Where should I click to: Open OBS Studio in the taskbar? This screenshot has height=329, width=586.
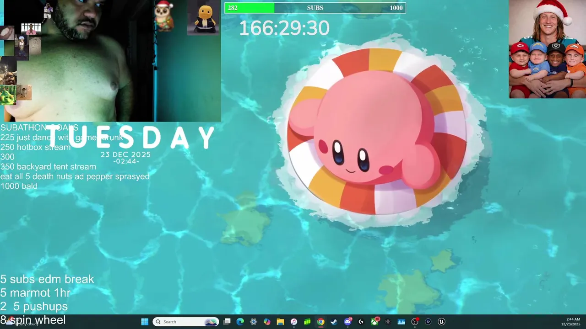pos(415,322)
